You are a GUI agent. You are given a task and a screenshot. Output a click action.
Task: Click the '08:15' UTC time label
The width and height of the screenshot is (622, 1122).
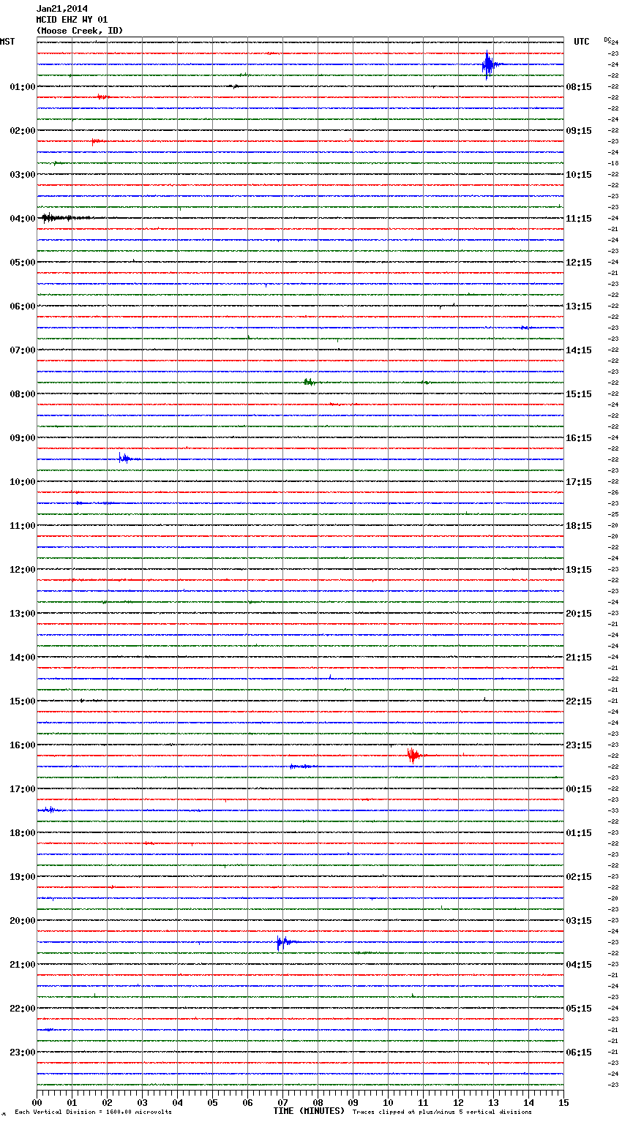[x=579, y=86]
